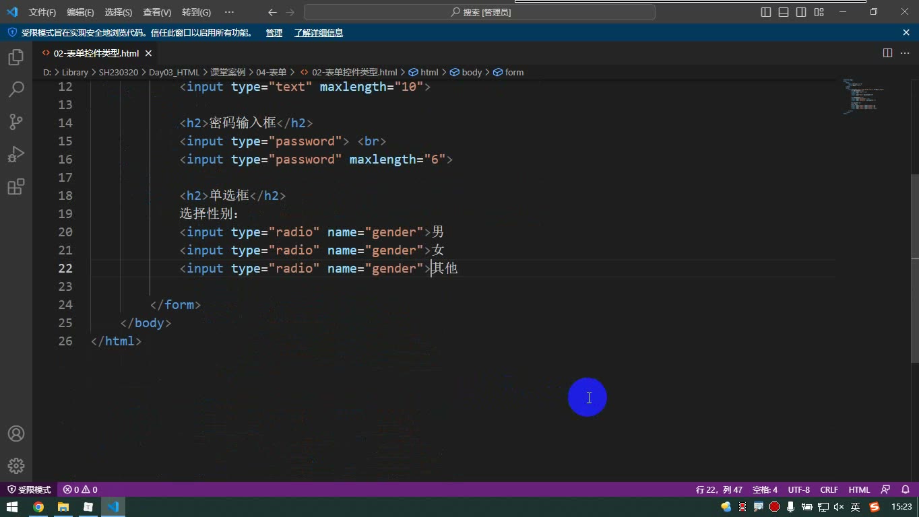Open the Search view in activity bar

tap(16, 90)
